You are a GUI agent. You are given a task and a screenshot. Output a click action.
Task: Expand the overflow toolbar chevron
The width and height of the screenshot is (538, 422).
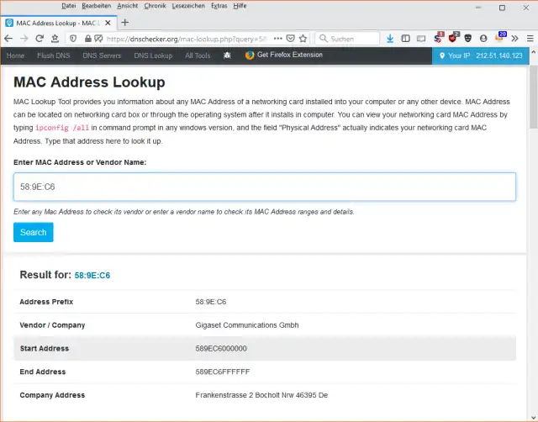pyautogui.click(x=514, y=39)
